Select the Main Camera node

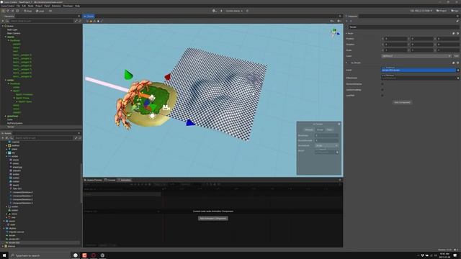[14, 33]
